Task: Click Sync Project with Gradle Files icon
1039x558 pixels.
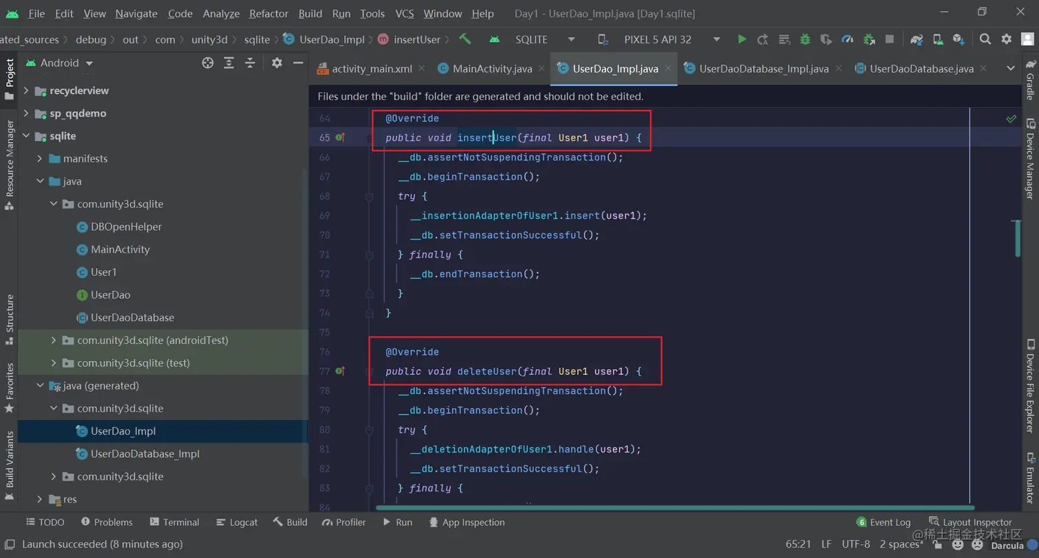Action: pos(917,39)
